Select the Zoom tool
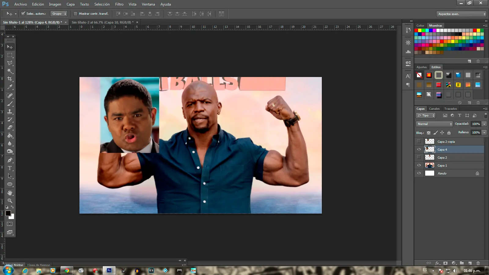The image size is (489, 275). click(x=10, y=201)
